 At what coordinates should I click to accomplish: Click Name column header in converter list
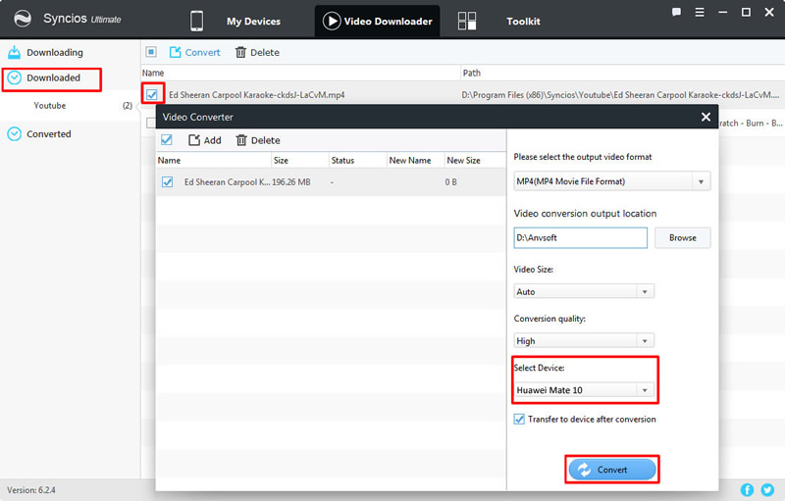pyautogui.click(x=169, y=161)
